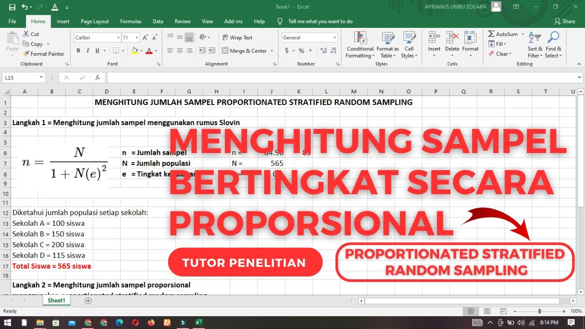585x329 pixels.
Task: Click the Fill Color bucket
Action: coord(134,51)
